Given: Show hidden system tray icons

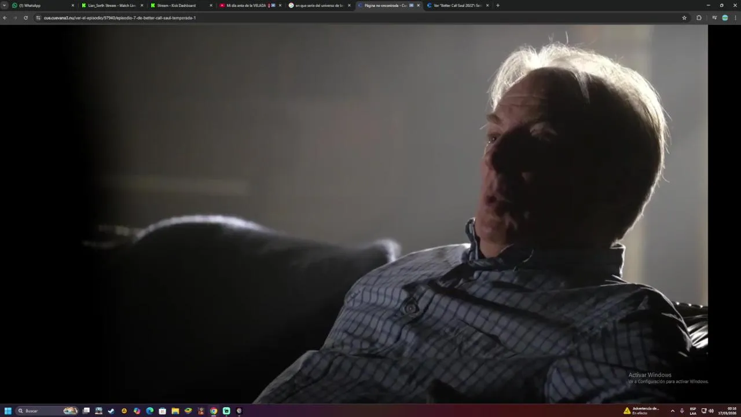Looking at the screenshot, I should tap(672, 411).
